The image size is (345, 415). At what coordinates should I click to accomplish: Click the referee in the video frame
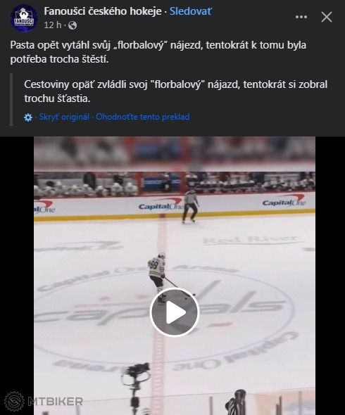pyautogui.click(x=190, y=207)
